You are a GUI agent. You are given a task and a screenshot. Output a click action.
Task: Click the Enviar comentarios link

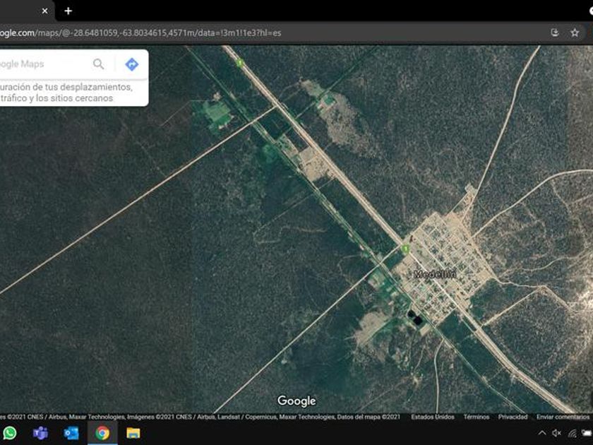(563, 417)
